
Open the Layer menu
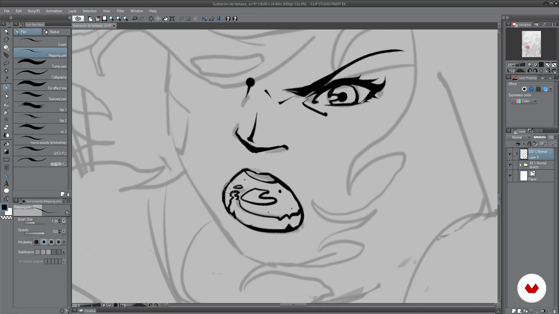pos(72,11)
